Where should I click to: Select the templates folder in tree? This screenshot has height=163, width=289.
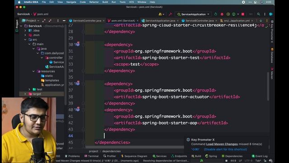click(x=50, y=81)
